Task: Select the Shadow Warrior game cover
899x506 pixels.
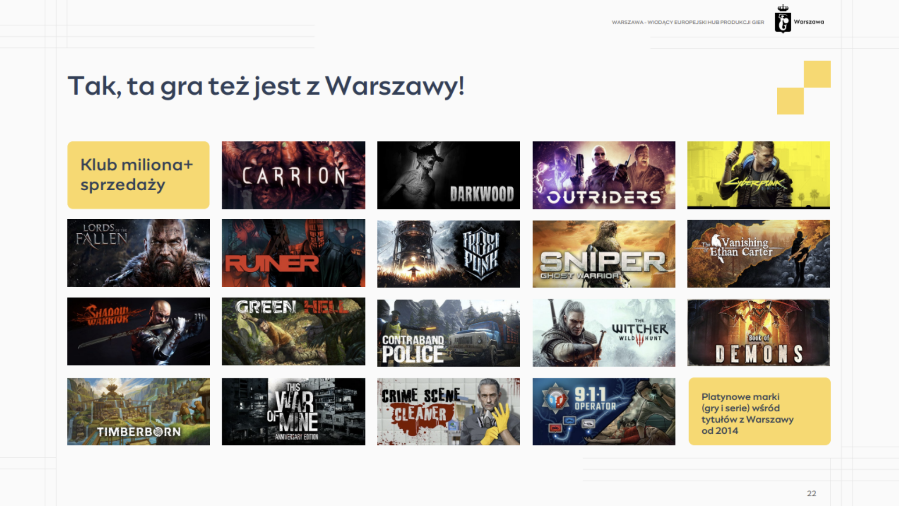Action: pos(138,331)
